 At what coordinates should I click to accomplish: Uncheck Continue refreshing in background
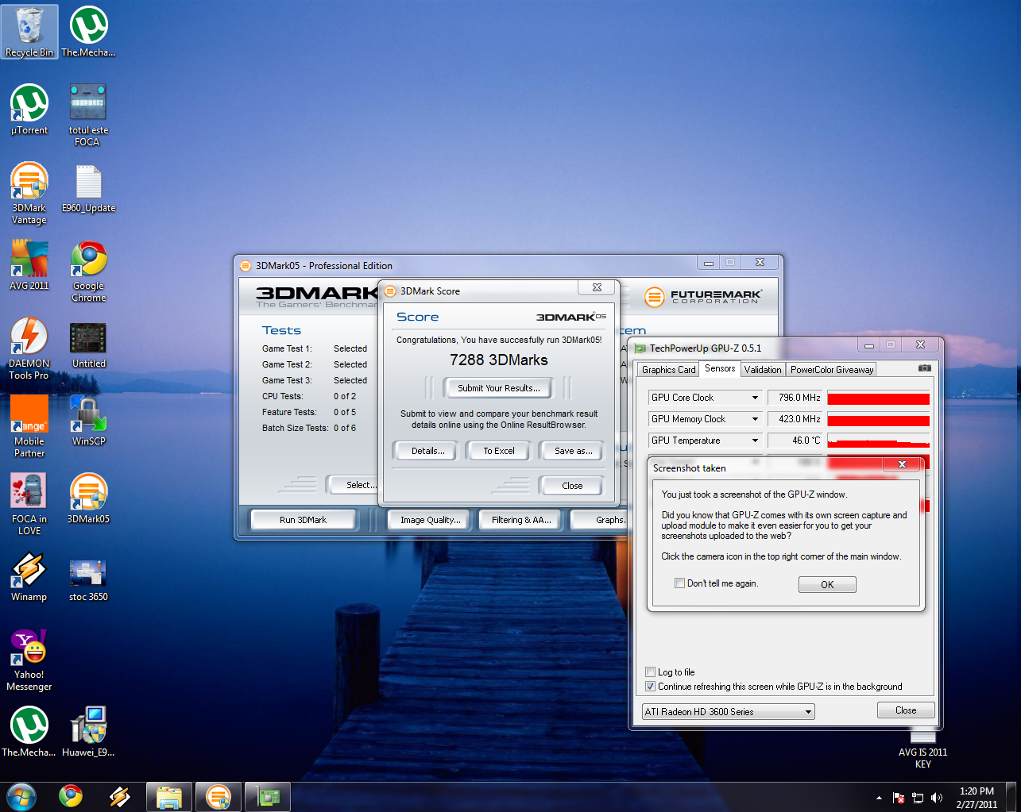(651, 686)
